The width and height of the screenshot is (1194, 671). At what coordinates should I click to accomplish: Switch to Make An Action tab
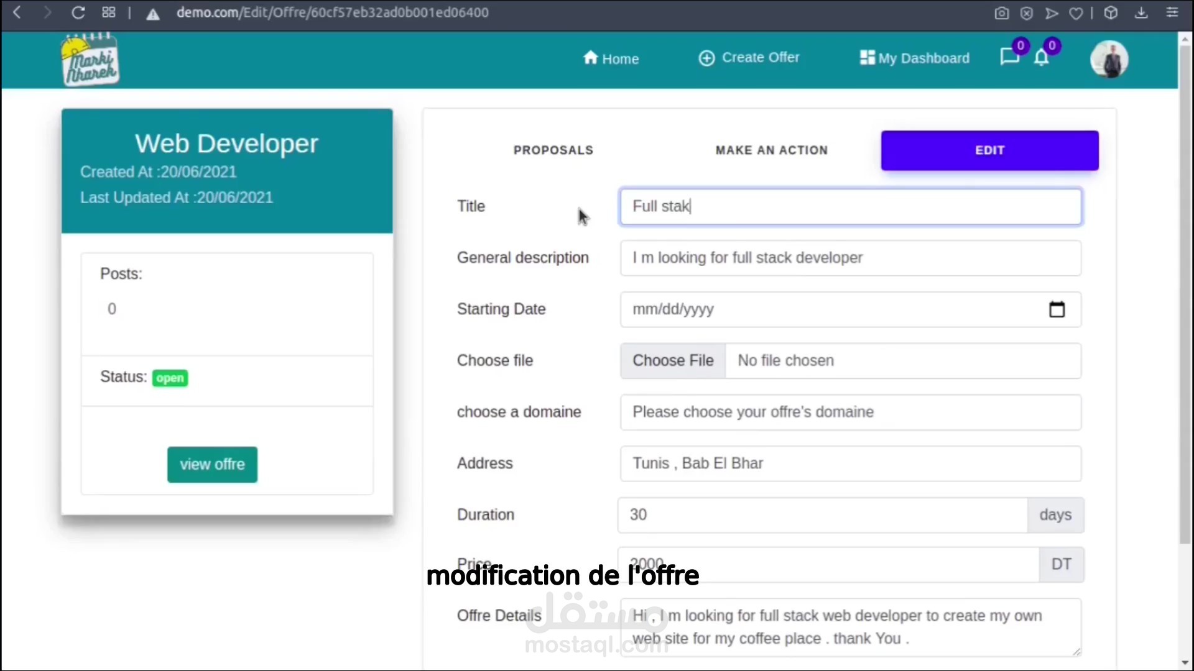pos(771,150)
